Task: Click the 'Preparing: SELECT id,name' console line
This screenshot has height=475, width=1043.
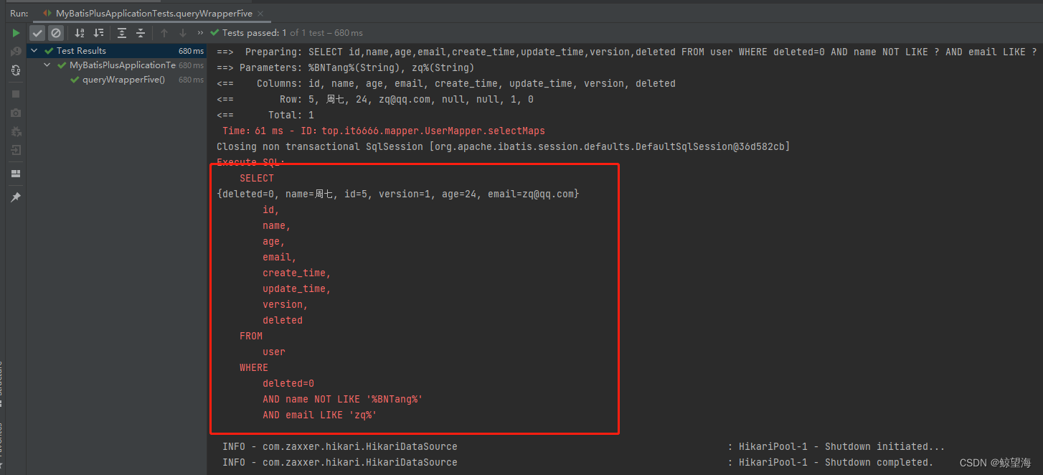Action: (x=626, y=52)
